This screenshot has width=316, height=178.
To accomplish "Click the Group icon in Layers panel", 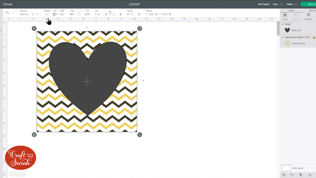I will tap(285, 15).
